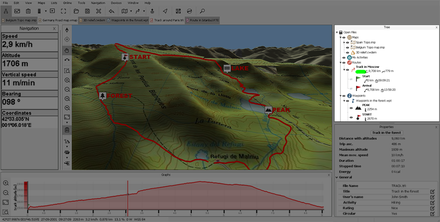Open the map toolbar dropdown arrow
Image resolution: width=440 pixels, height=222 pixels.
click(132, 11)
